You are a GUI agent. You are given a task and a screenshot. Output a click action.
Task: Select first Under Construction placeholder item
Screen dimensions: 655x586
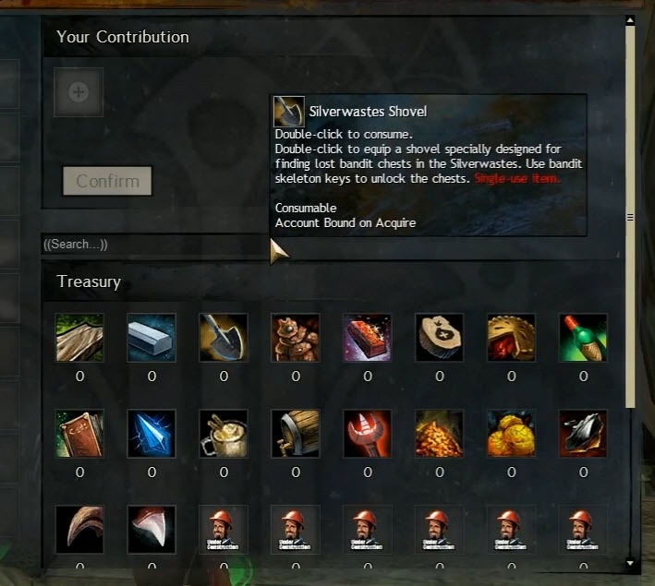click(x=224, y=529)
